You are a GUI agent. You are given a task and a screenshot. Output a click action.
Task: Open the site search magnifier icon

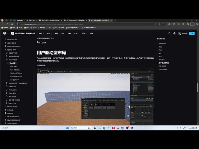[169, 33]
